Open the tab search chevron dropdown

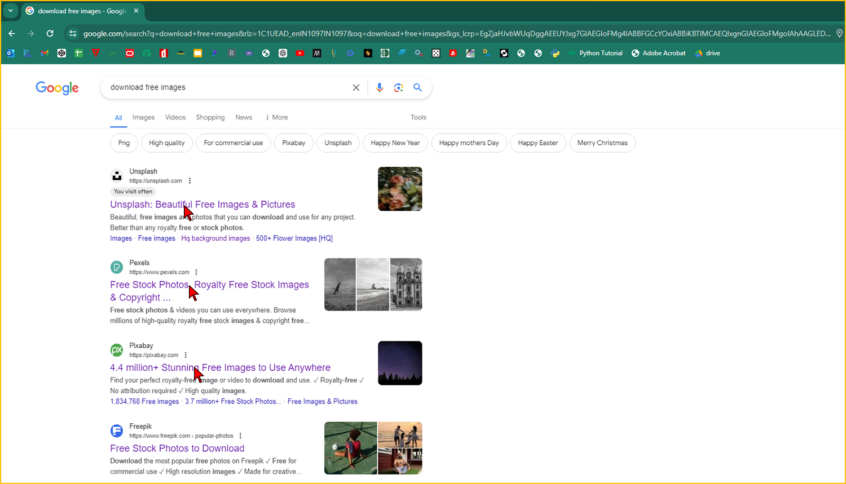[10, 11]
